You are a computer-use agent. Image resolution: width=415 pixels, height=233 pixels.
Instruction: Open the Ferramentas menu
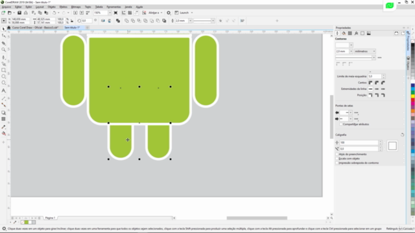pyautogui.click(x=114, y=7)
